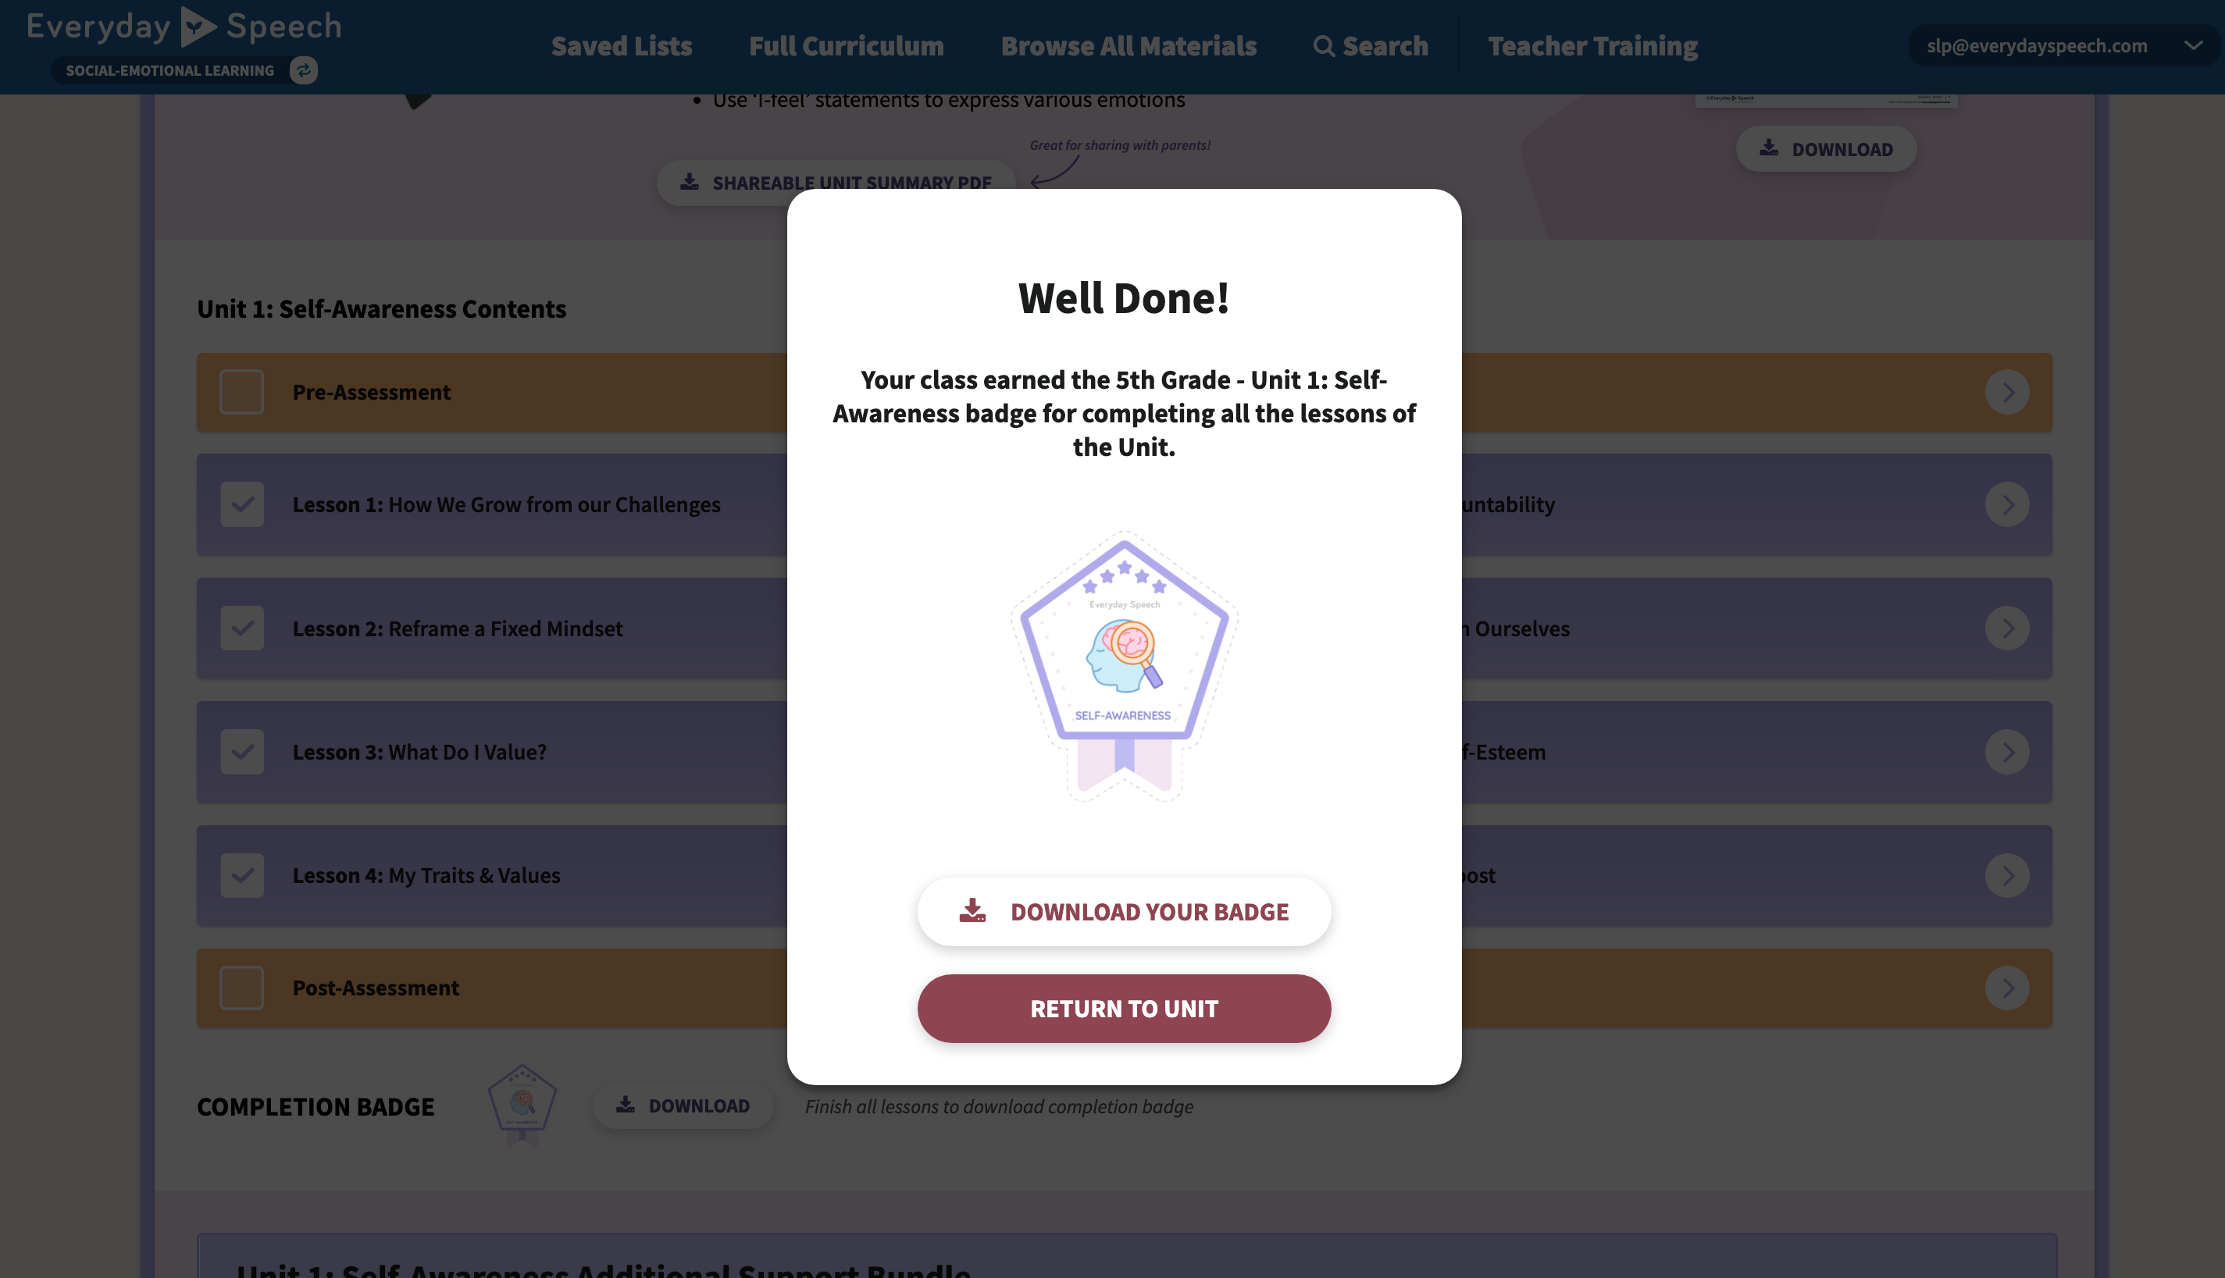2225x1278 pixels.
Task: Uncheck Lesson 2: Reframe a Fixed Mindset
Action: tap(241, 628)
